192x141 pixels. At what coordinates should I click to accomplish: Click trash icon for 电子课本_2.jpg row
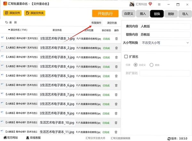[116, 48]
